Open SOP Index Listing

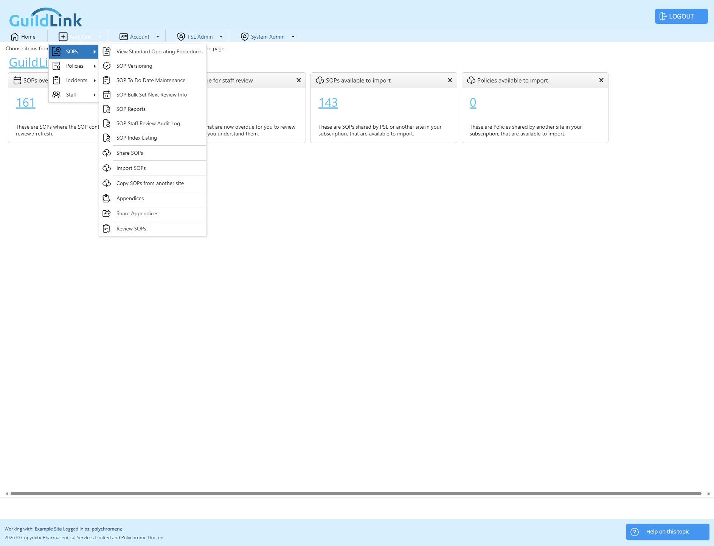(x=153, y=138)
